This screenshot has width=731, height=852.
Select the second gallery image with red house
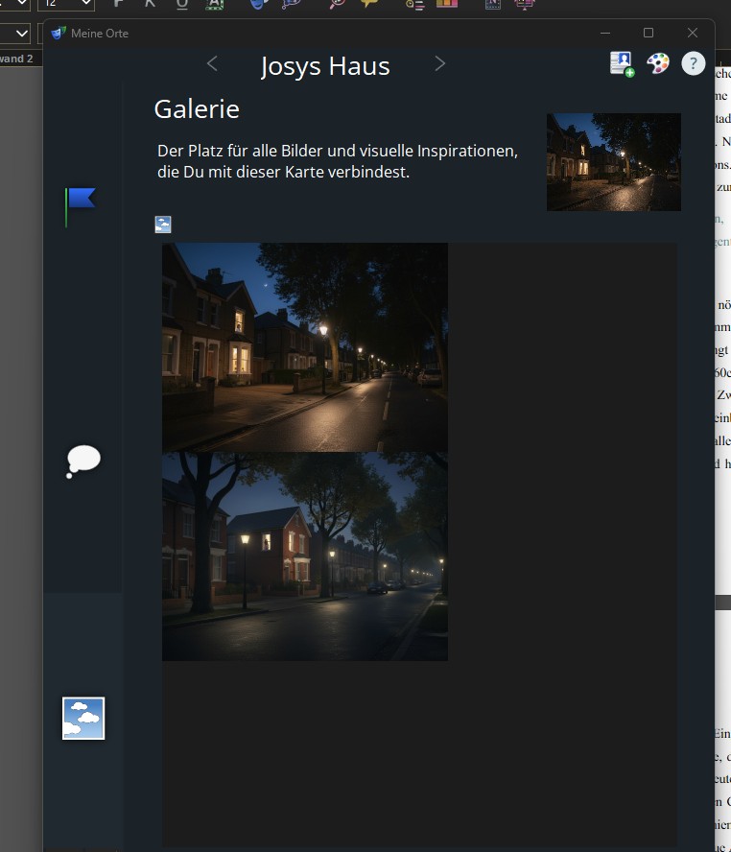(304, 556)
